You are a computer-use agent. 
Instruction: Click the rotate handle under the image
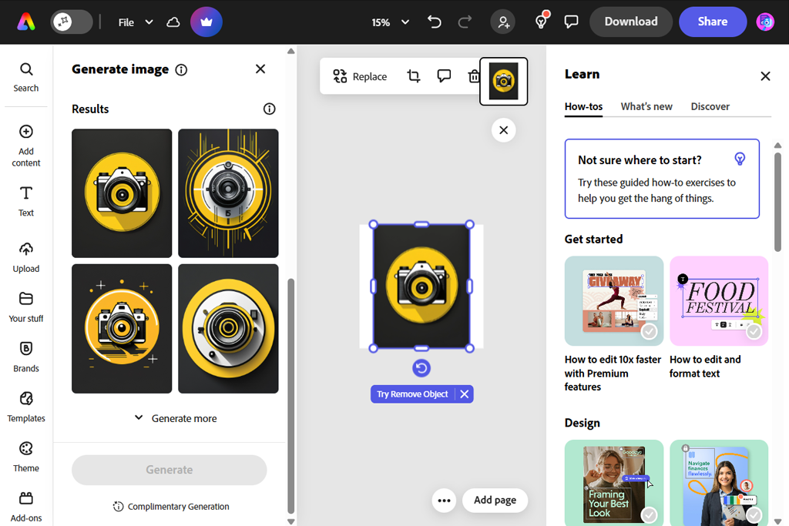pyautogui.click(x=421, y=368)
